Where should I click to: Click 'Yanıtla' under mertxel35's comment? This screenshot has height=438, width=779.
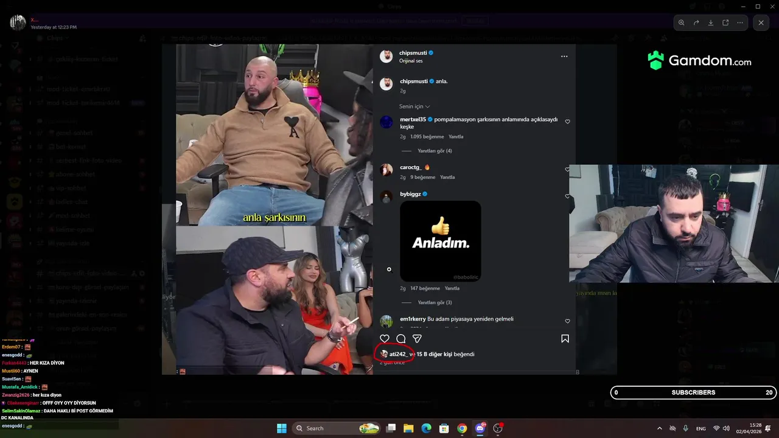456,137
